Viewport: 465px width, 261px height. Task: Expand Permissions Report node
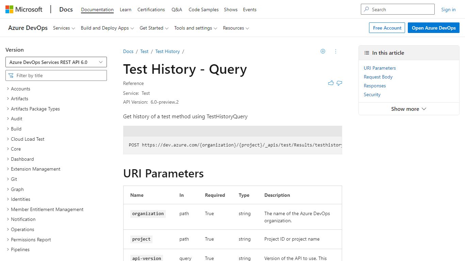[x=8, y=240]
